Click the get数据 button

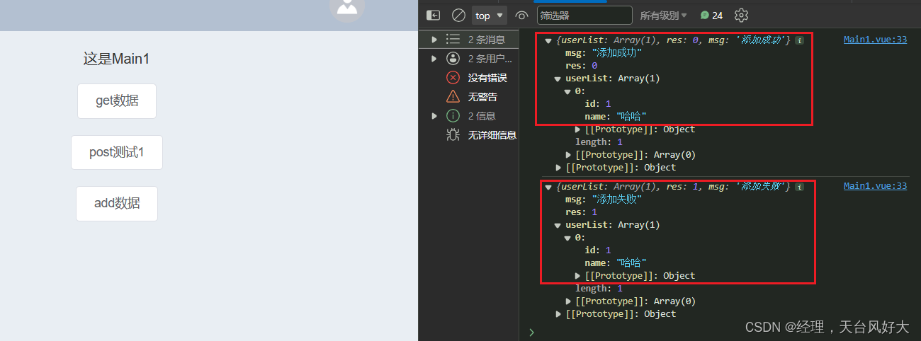117,101
